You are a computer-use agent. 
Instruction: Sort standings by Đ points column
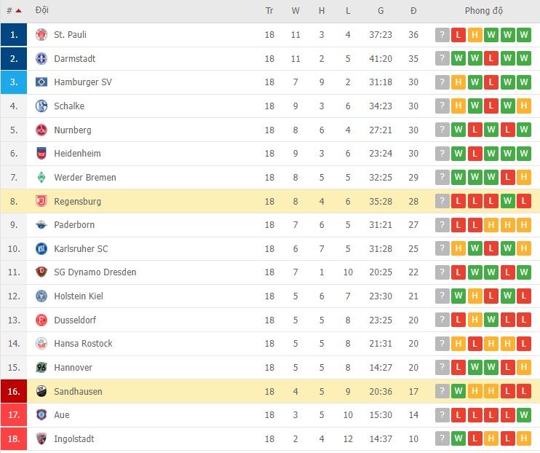coord(413,11)
